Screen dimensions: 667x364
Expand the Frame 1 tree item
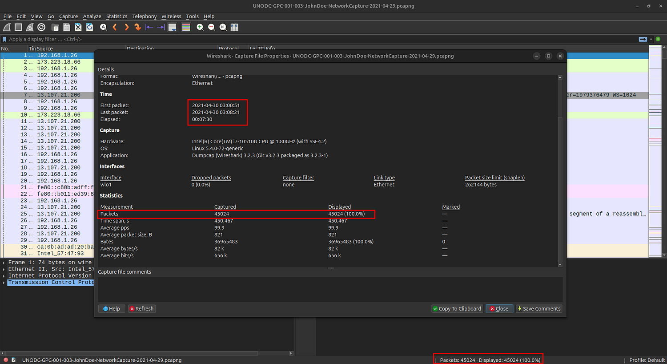point(4,263)
